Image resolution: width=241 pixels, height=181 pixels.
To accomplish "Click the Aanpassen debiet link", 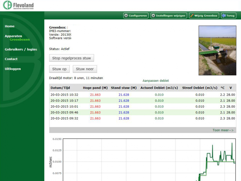I will 156,81.
